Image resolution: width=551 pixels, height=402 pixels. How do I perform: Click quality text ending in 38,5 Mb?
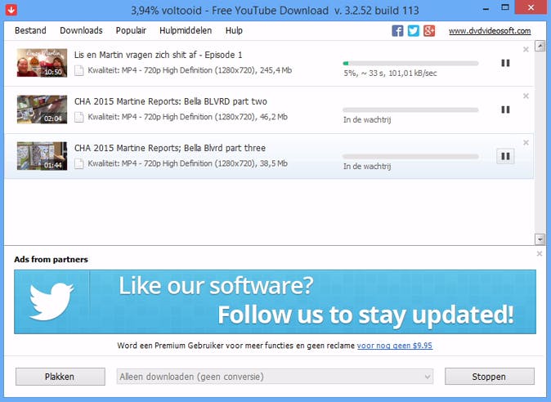[188, 163]
